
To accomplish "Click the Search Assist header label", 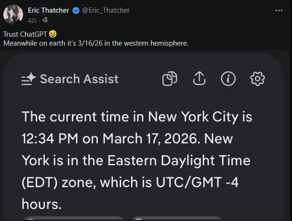I will click(79, 79).
